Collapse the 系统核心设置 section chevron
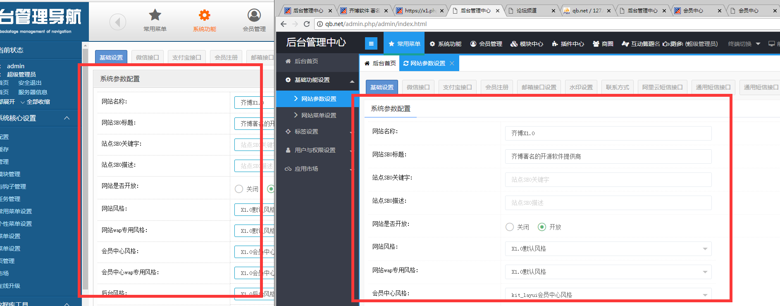Viewport: 780px width, 306px height. click(x=67, y=118)
